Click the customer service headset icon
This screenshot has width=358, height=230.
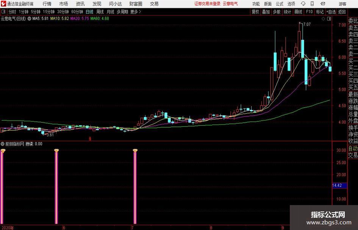point(303,4)
